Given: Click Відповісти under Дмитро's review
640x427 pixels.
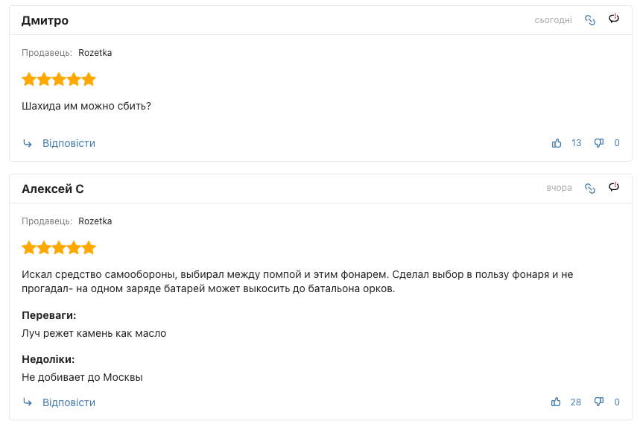Looking at the screenshot, I should (69, 143).
